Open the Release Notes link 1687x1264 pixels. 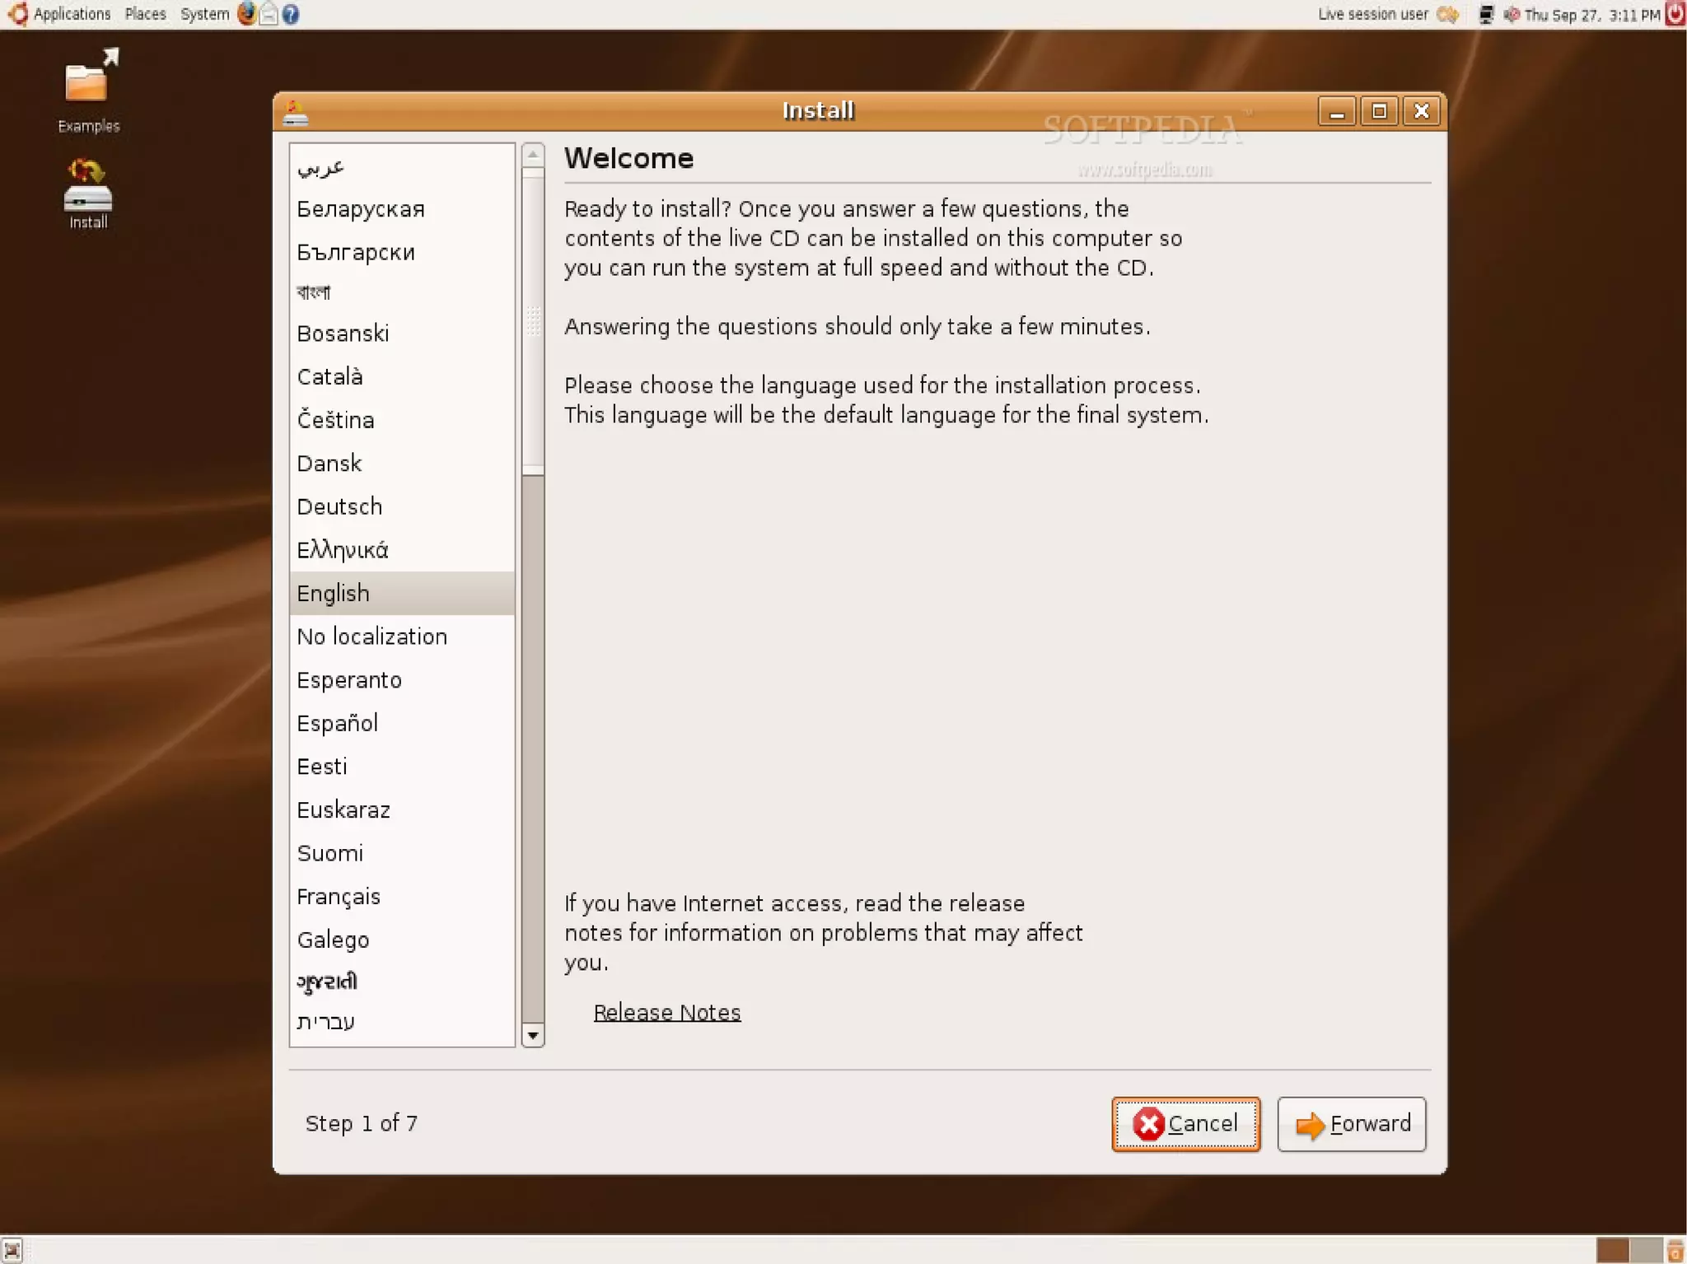[666, 1012]
